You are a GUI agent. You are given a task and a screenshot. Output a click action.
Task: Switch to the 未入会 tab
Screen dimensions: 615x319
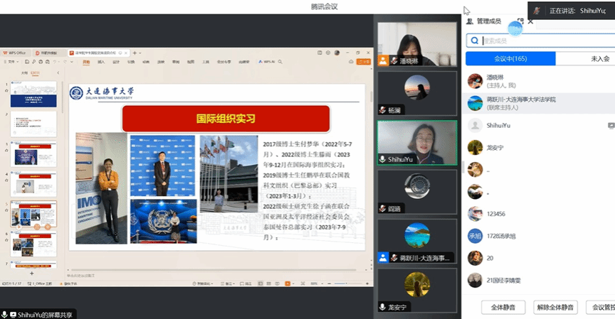tap(598, 59)
